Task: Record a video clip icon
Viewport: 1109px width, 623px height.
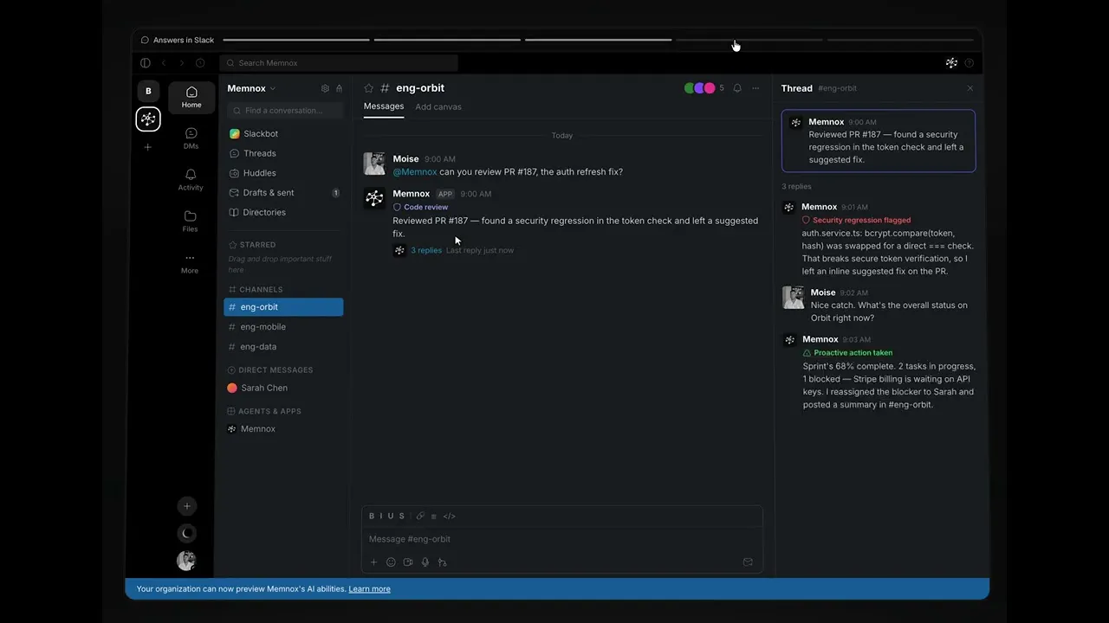Action: (x=408, y=562)
